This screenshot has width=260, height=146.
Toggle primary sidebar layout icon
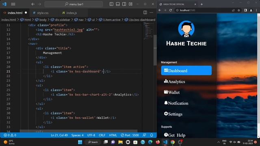click(x=111, y=4)
